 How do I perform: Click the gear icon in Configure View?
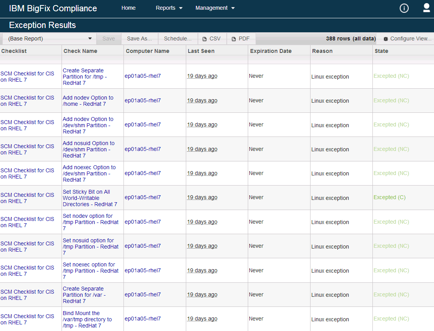[386, 39]
